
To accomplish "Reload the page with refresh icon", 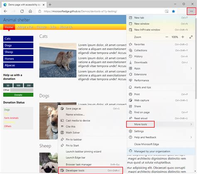I will tap(22, 11).
